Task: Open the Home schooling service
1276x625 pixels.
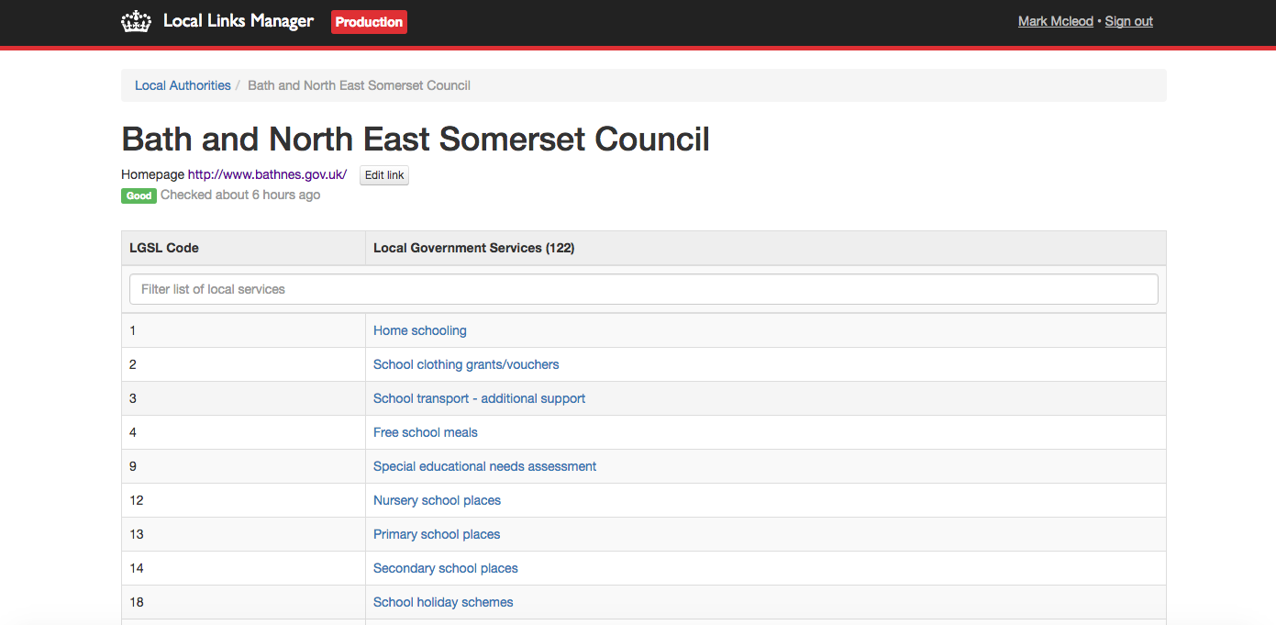Action: pyautogui.click(x=419, y=330)
